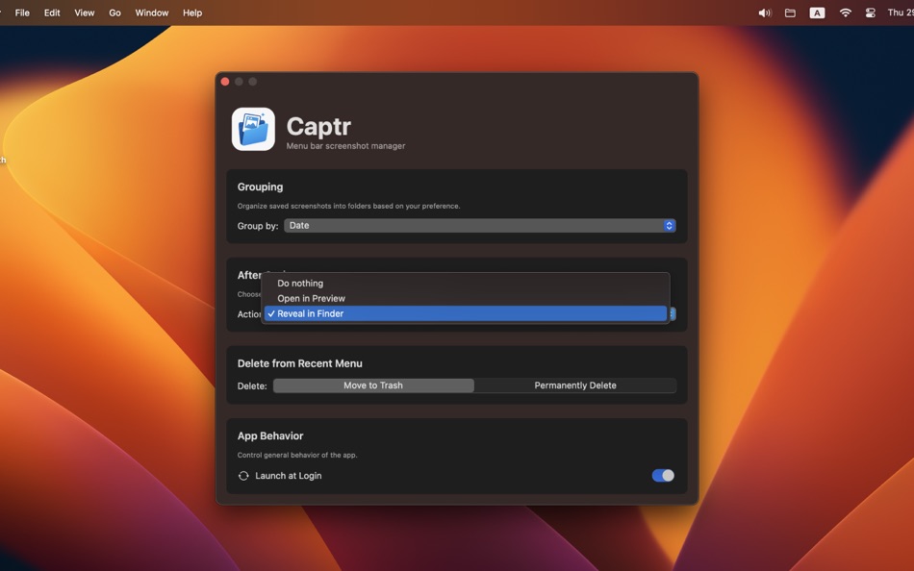Image resolution: width=914 pixels, height=571 pixels.
Task: Select Do nothing from the Action menu
Action: tap(299, 283)
